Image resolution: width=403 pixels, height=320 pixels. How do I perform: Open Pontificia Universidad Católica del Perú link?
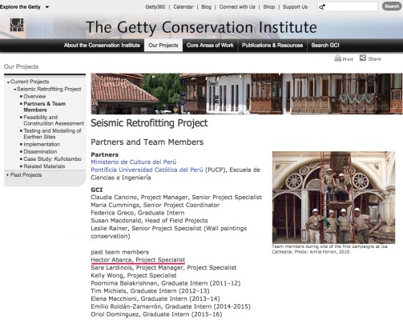(147, 170)
